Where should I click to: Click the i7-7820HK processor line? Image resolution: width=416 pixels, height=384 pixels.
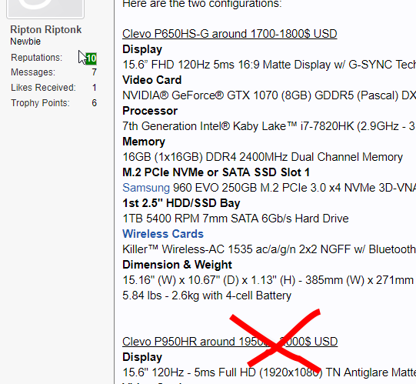pyautogui.click(x=269, y=126)
